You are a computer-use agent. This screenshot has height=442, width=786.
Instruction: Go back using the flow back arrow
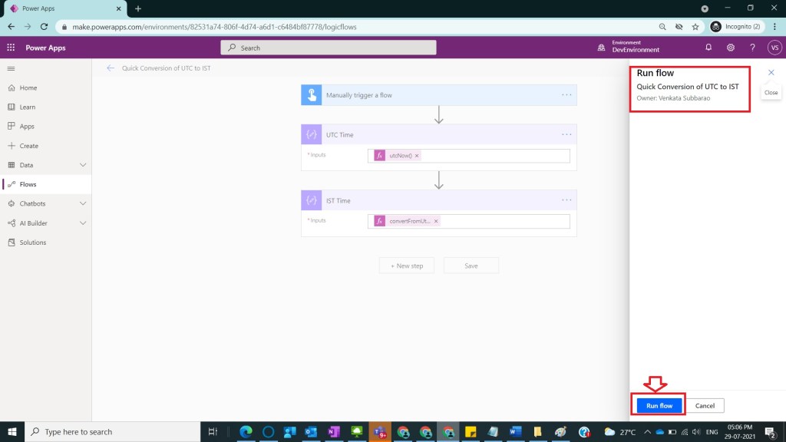111,68
